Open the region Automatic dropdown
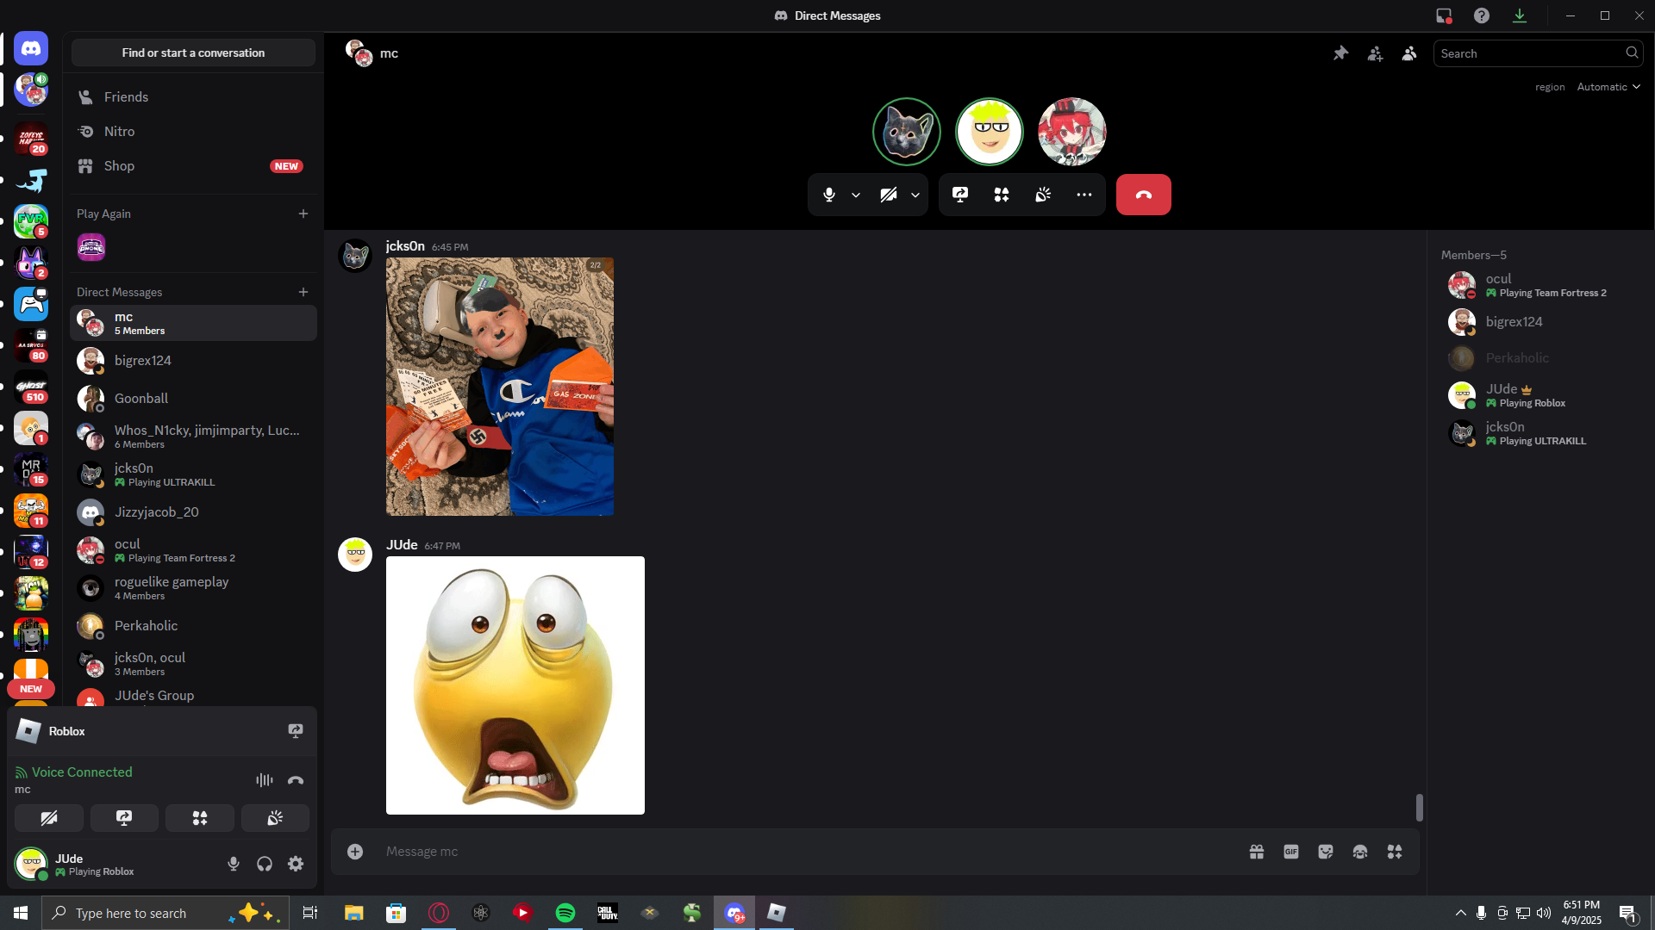This screenshot has height=930, width=1655. (x=1608, y=87)
